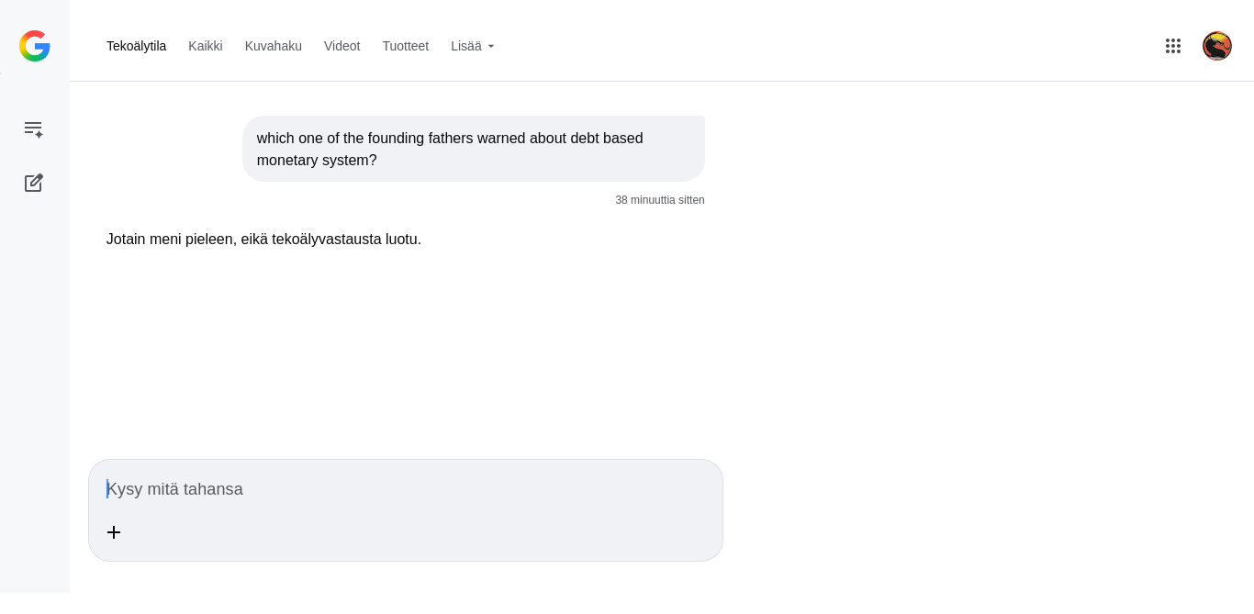Expand the caret arrow beside Lisää
This screenshot has height=614, width=1254.
(491, 47)
